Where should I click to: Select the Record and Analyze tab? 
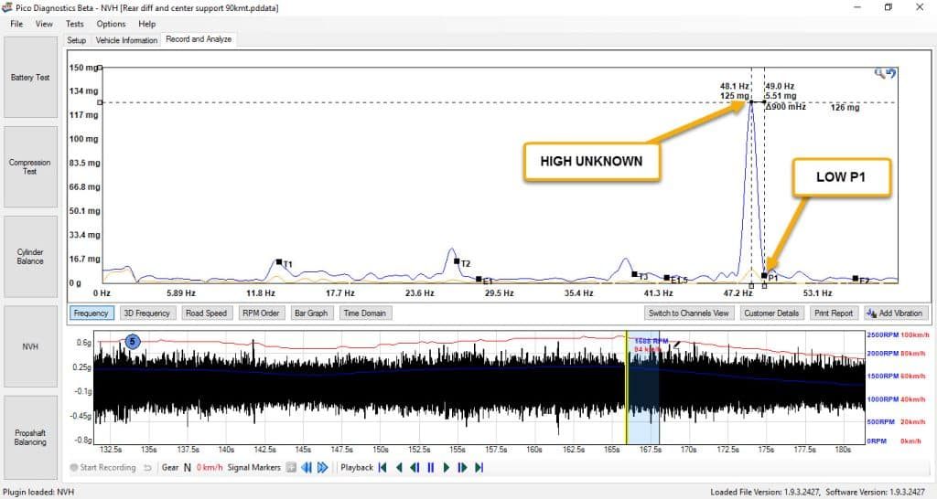[x=199, y=38]
